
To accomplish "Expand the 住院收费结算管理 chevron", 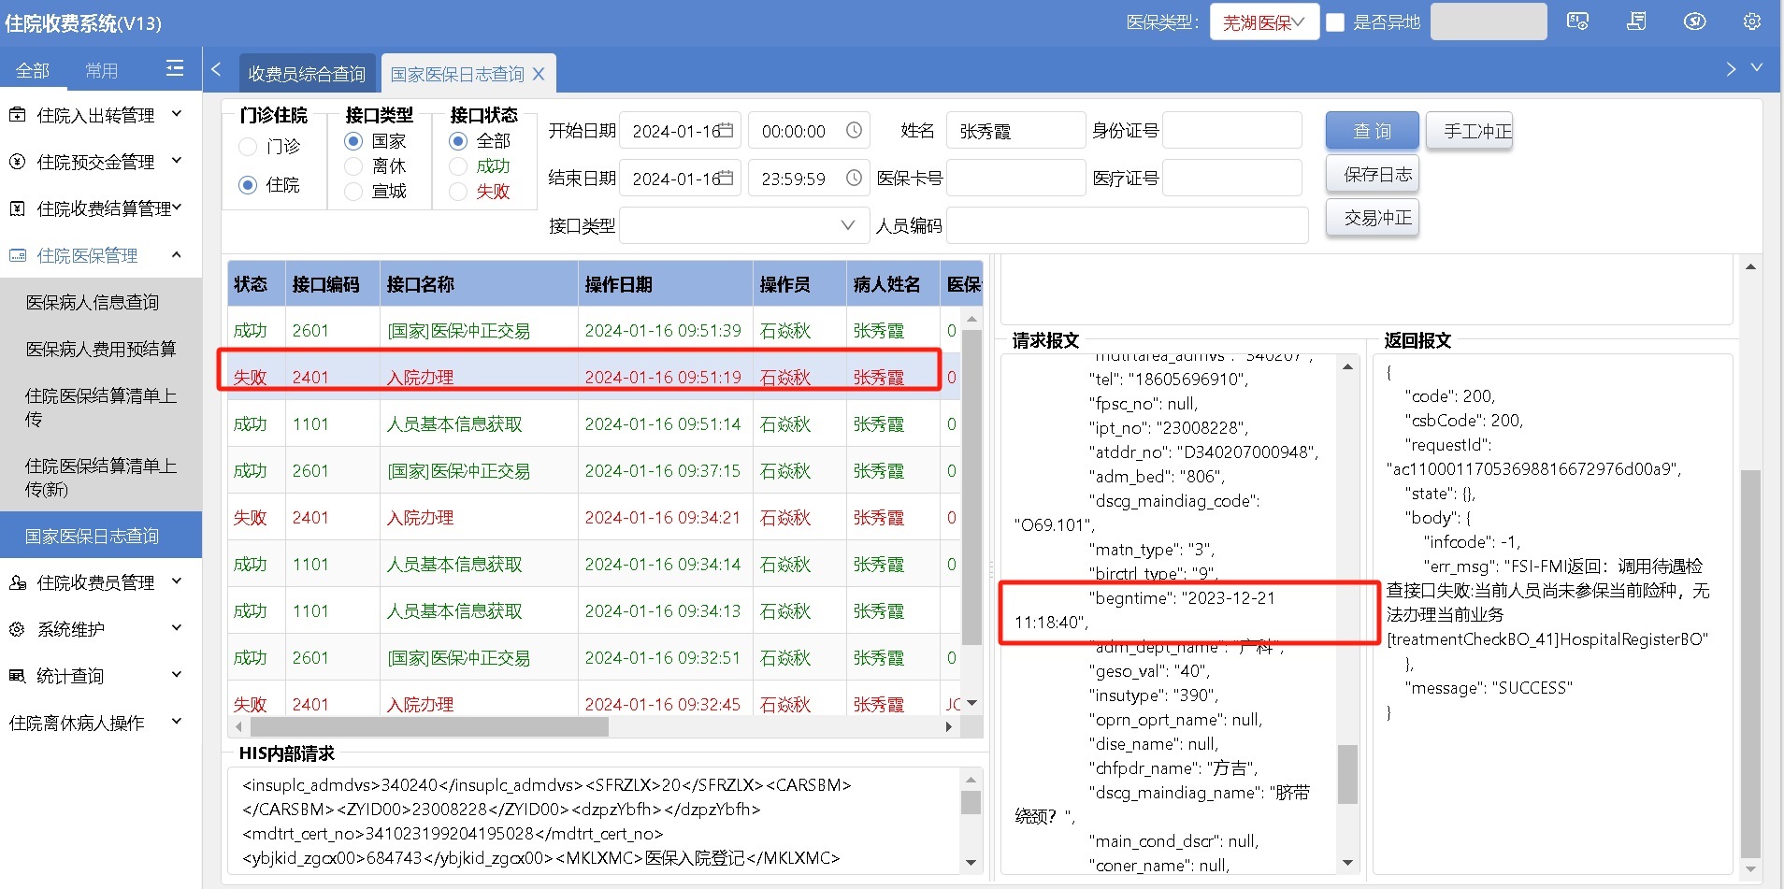I will [177, 208].
